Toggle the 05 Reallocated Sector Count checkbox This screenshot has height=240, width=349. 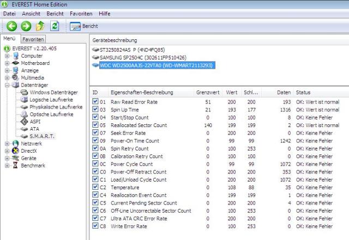point(95,125)
